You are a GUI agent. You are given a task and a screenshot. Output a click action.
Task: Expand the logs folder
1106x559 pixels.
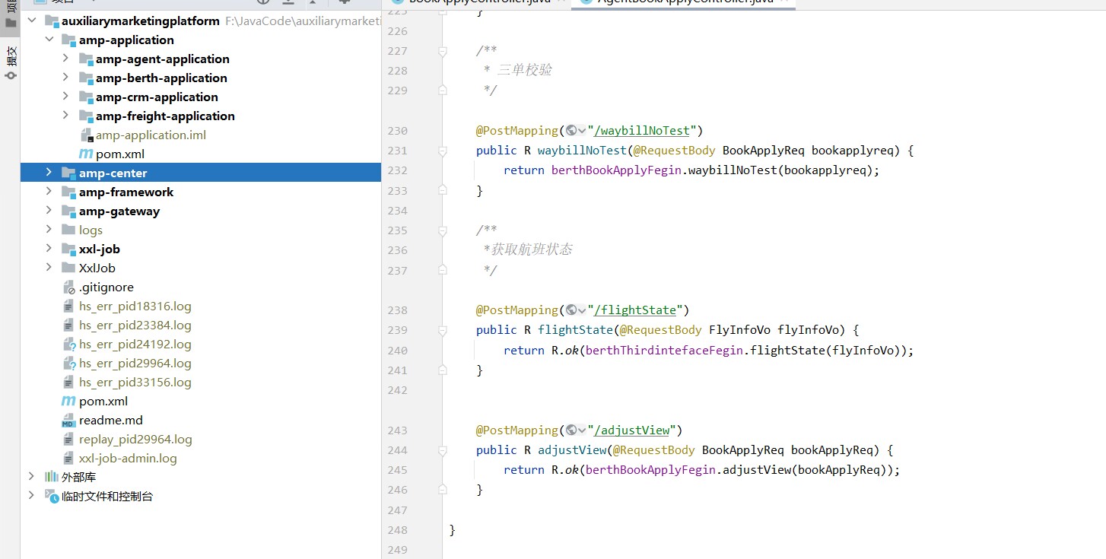[x=49, y=230]
